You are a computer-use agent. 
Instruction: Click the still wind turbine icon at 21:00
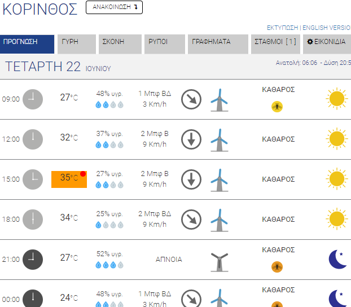(220, 262)
